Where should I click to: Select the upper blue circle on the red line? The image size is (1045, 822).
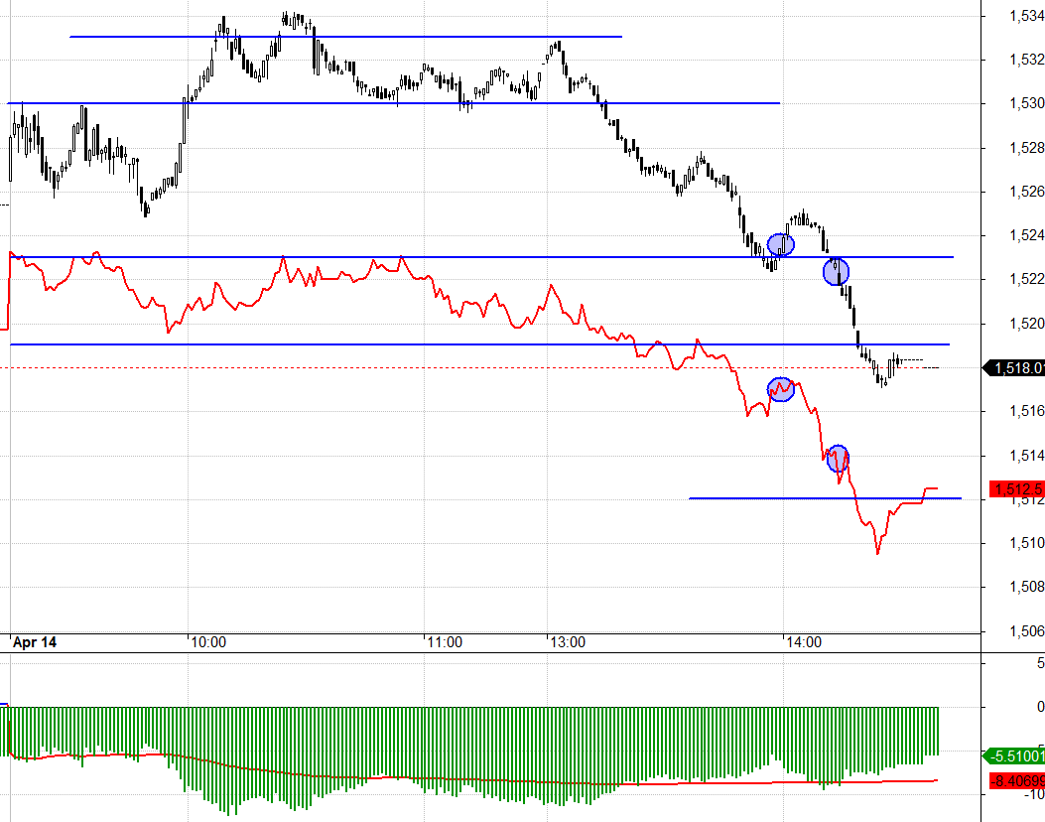pyautogui.click(x=782, y=389)
